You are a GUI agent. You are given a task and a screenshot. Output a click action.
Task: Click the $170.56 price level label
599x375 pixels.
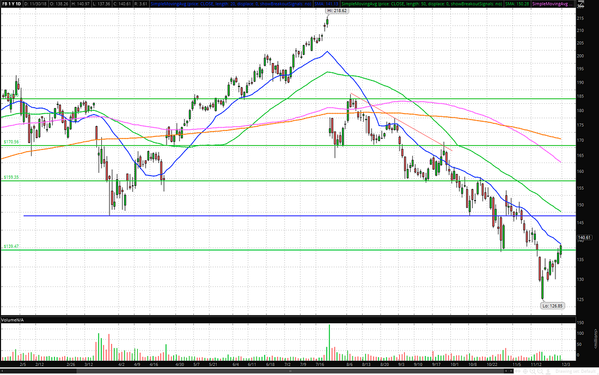point(11,142)
